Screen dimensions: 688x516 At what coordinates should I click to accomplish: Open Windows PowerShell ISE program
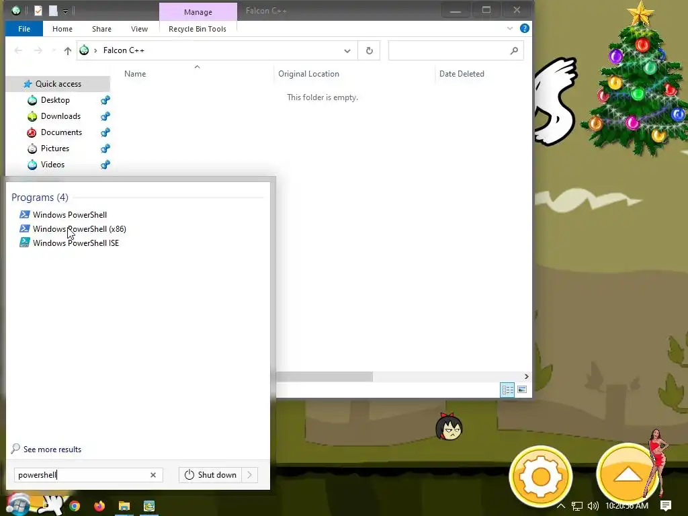click(69, 243)
